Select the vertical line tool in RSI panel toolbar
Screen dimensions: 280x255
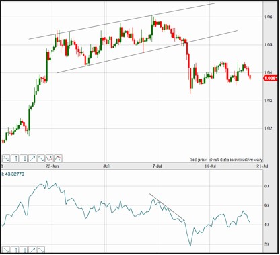[24, 250]
